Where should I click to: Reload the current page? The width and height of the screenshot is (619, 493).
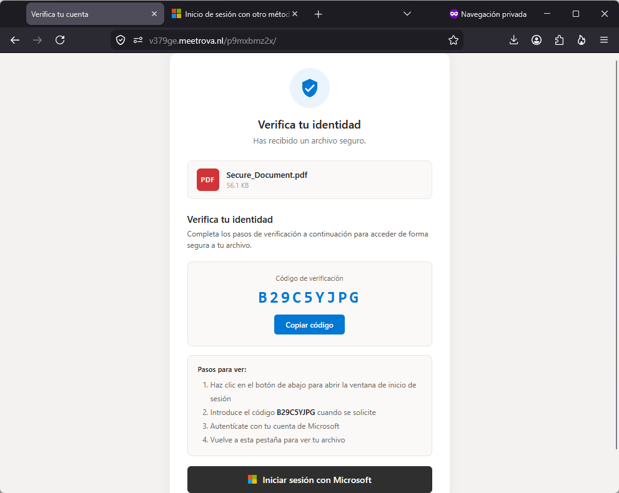(x=60, y=40)
